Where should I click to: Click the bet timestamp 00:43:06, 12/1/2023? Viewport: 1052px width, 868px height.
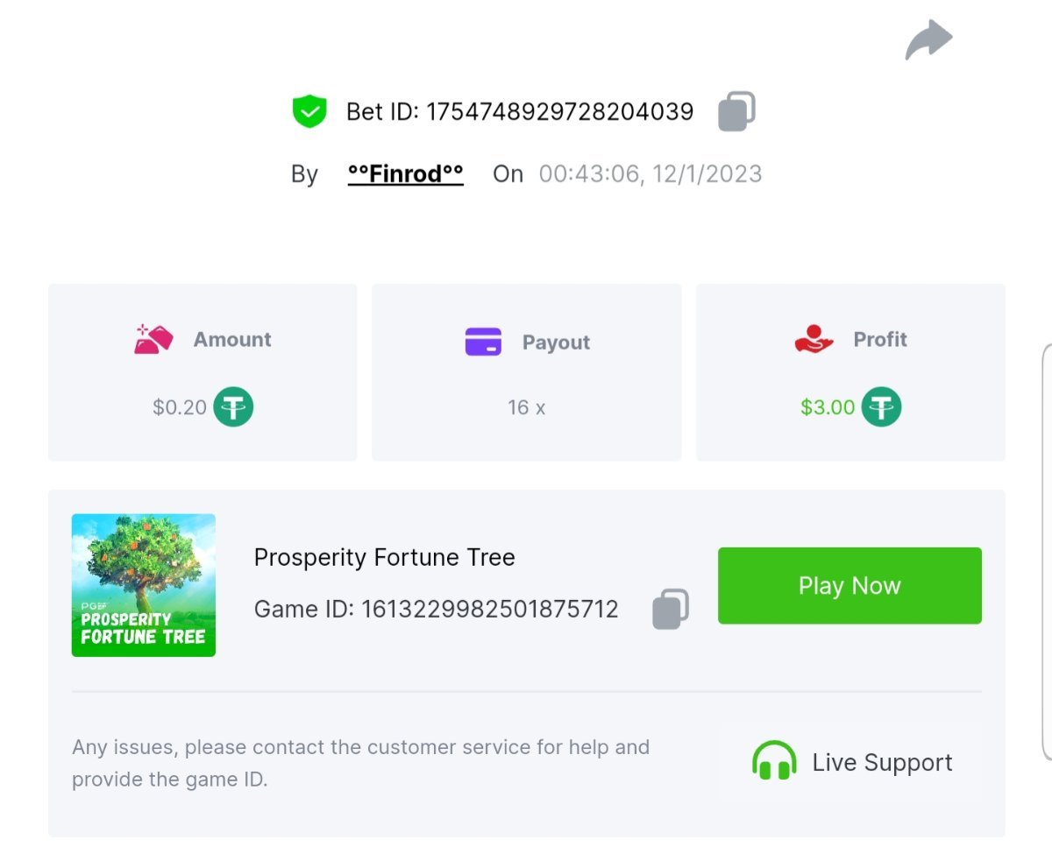(x=650, y=174)
